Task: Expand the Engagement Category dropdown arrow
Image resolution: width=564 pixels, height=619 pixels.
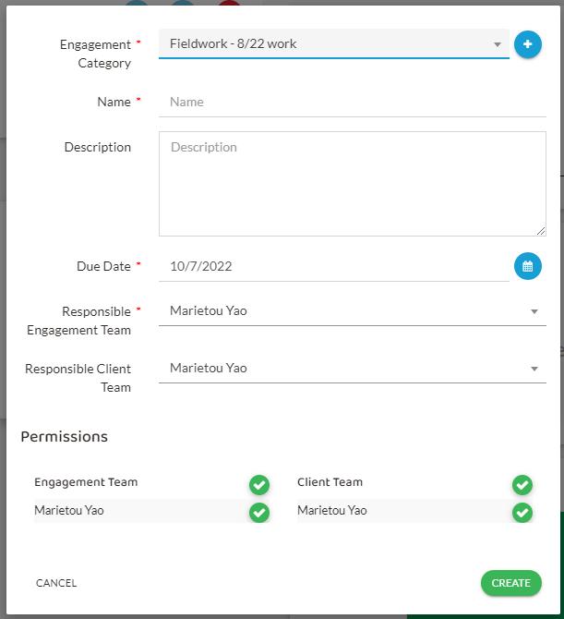Action: click(x=497, y=44)
